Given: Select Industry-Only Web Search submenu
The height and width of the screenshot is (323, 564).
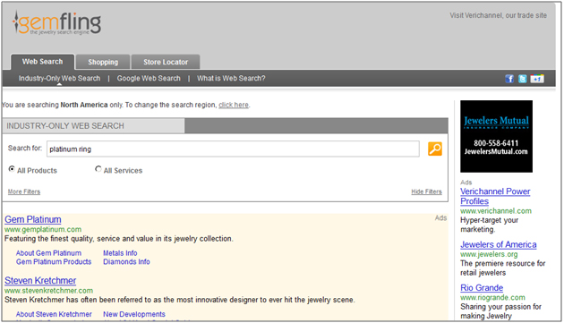Looking at the screenshot, I should pos(59,78).
